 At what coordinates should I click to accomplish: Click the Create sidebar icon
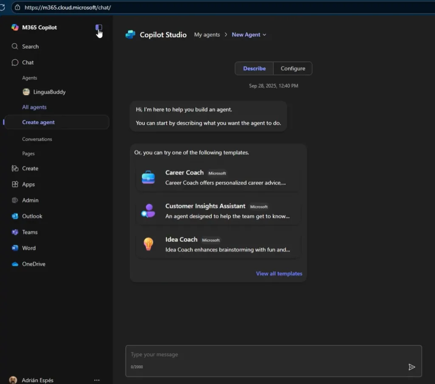coord(15,168)
